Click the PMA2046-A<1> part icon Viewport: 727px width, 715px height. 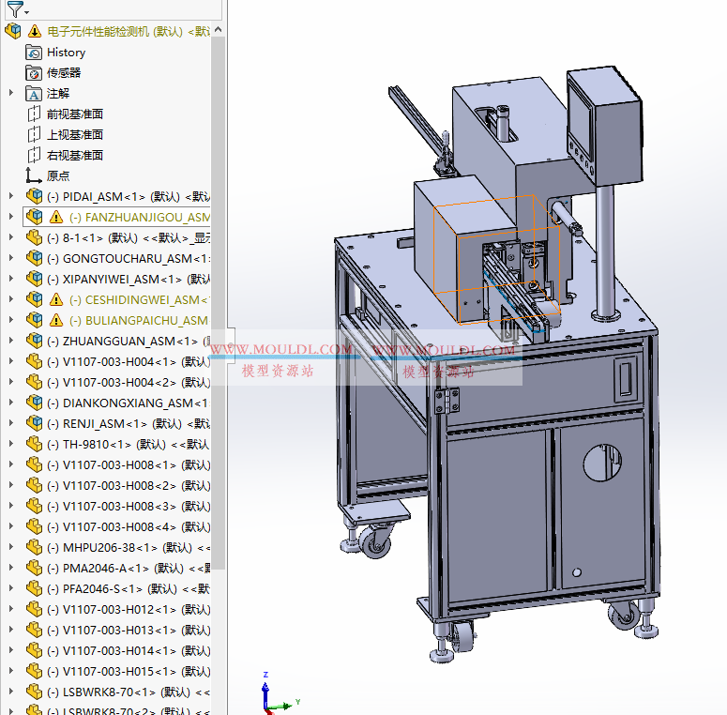coord(35,568)
